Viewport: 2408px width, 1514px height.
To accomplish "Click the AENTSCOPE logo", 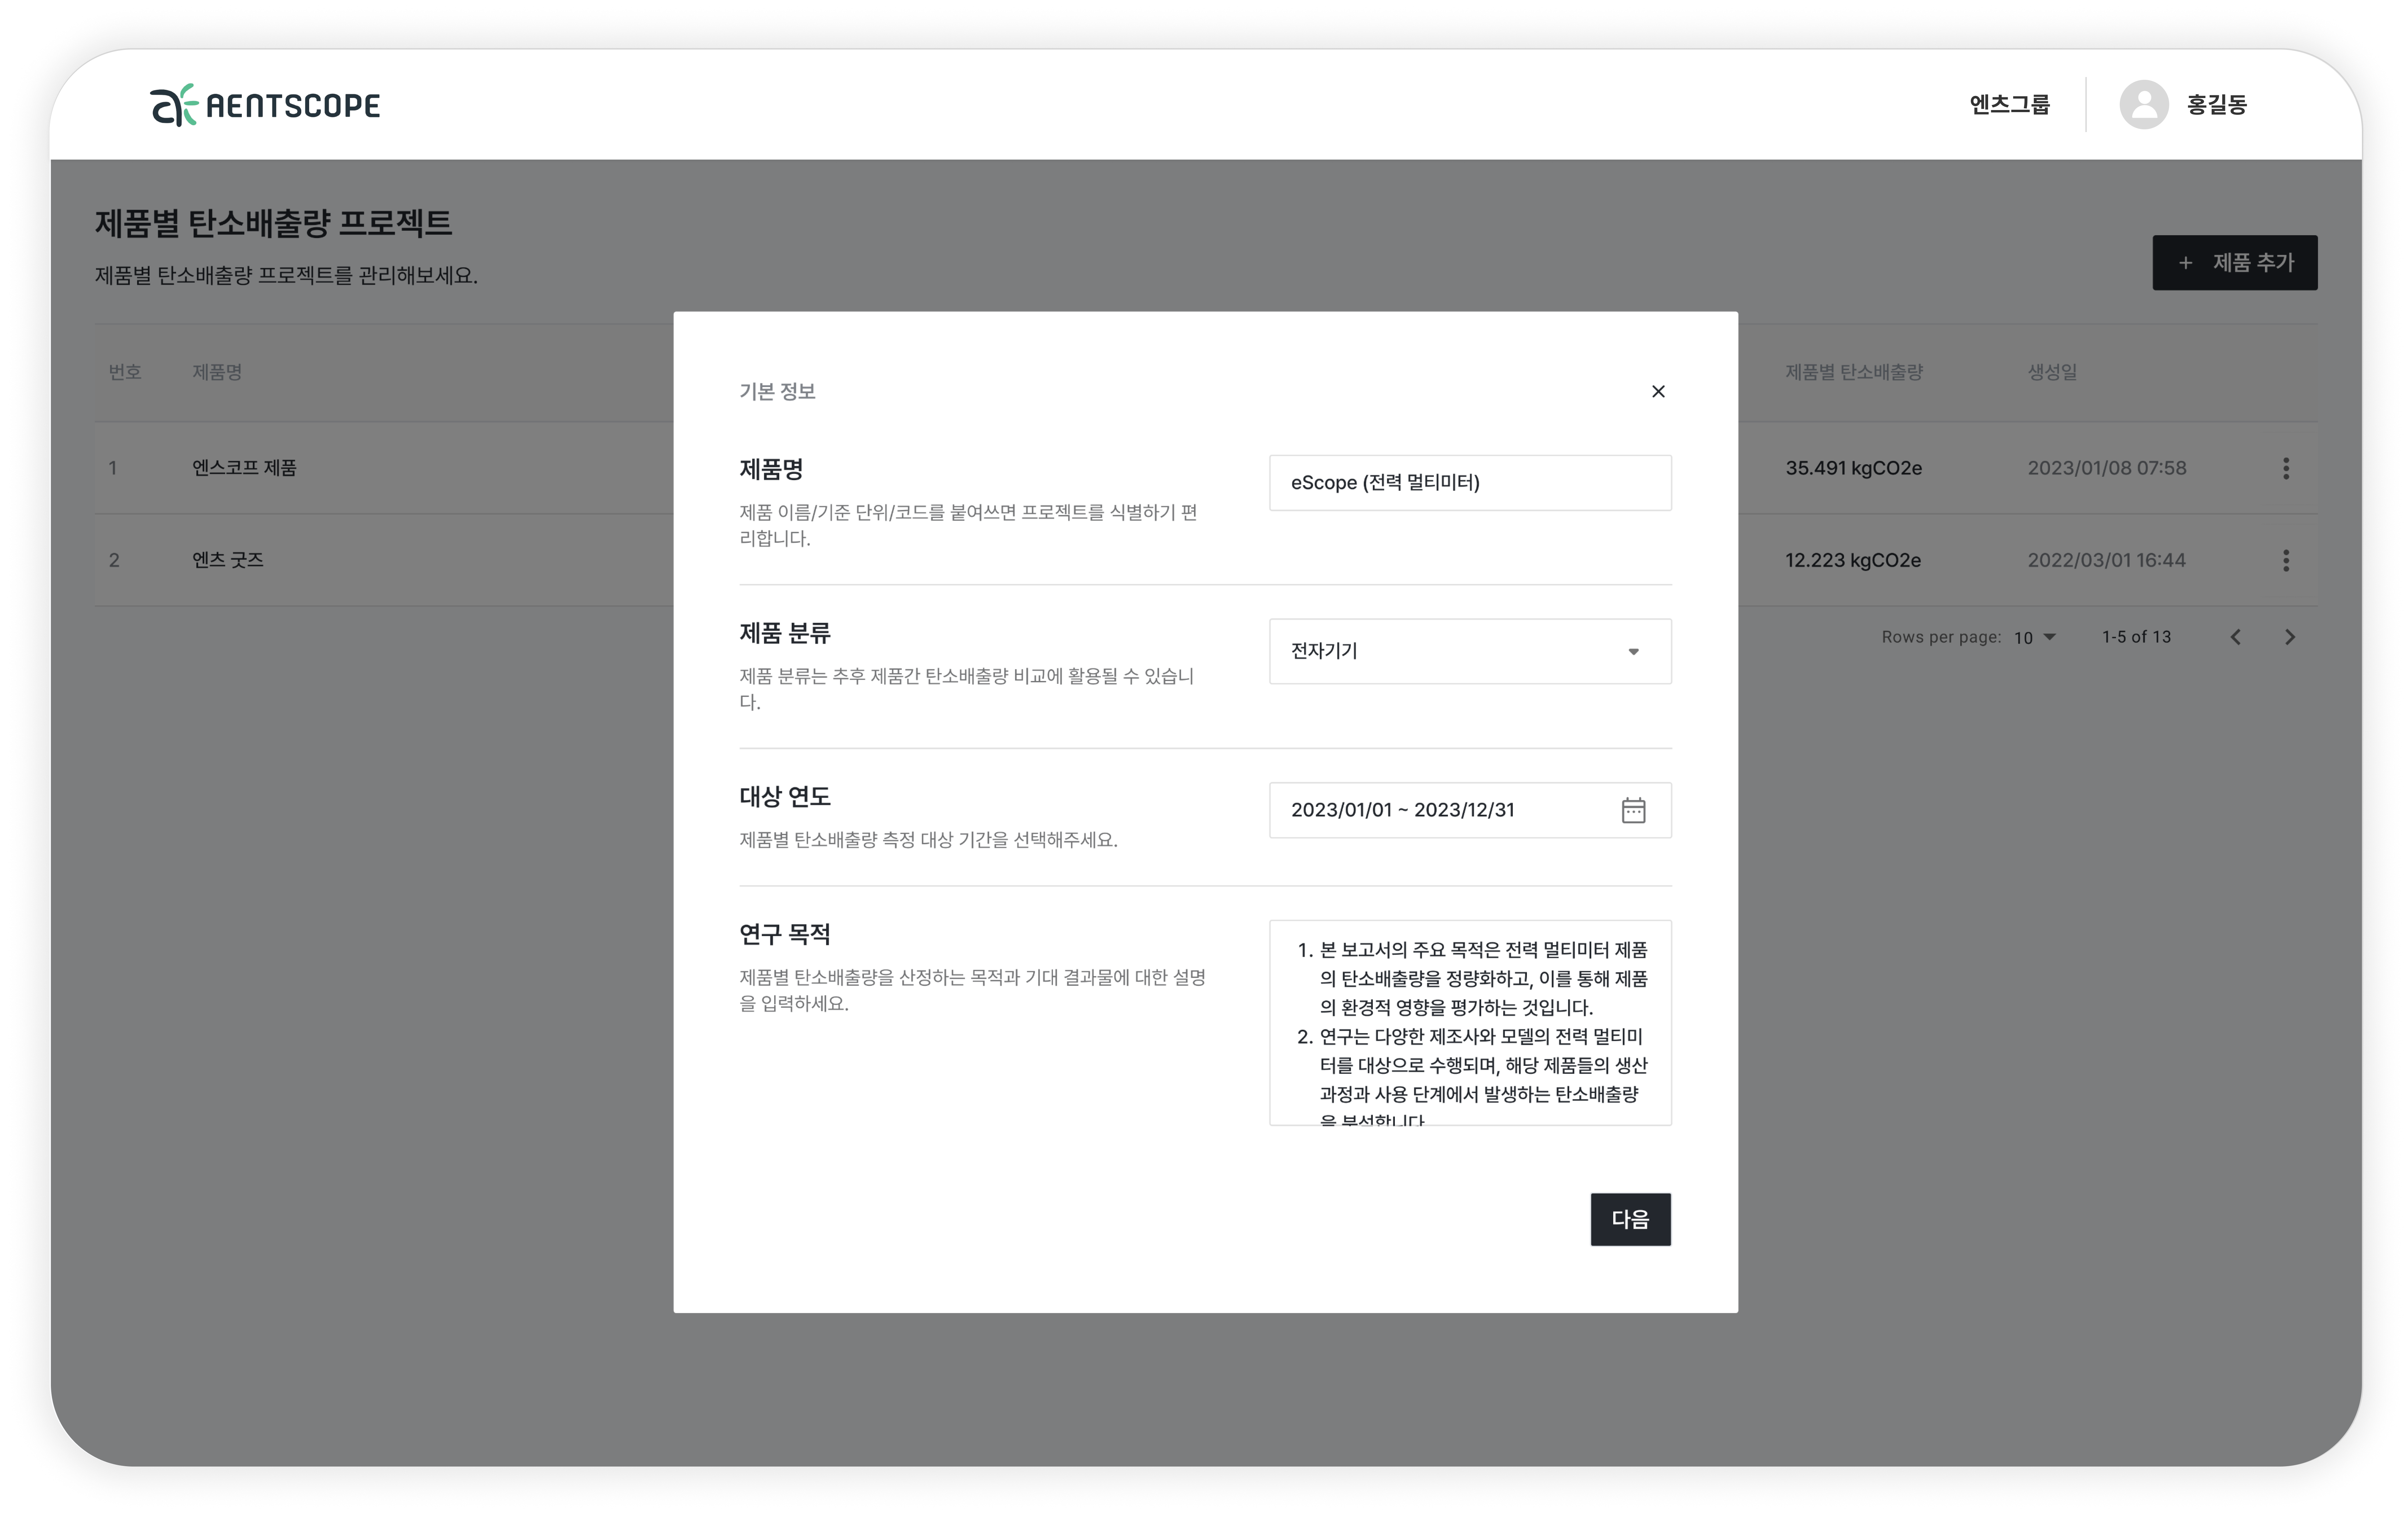I will click(265, 105).
